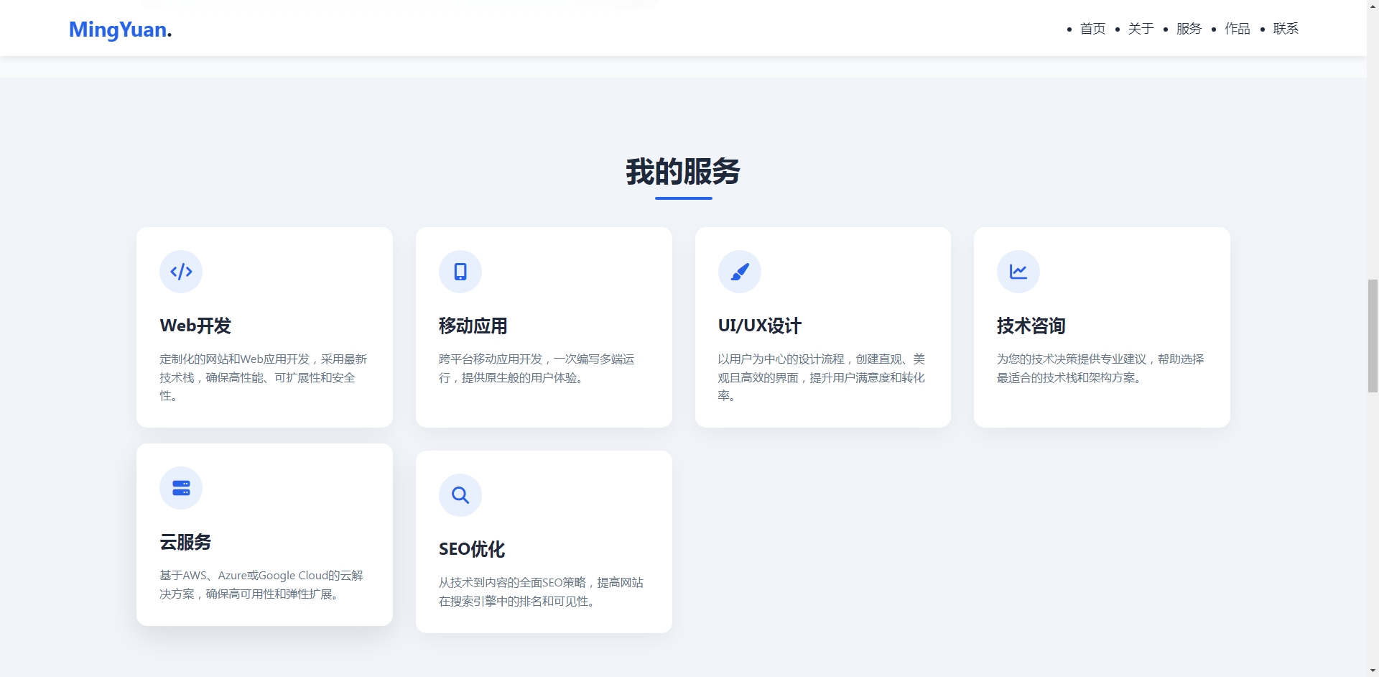The image size is (1379, 677).
Task: Click the description starting with 以用户为中心的设计流程
Action: (822, 377)
